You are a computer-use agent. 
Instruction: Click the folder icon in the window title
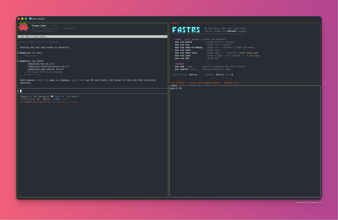pos(30,19)
